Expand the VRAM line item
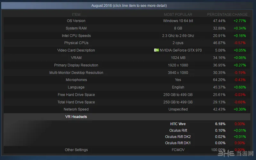Viewport: 256px width, 160px height. pyautogui.click(x=127, y=58)
